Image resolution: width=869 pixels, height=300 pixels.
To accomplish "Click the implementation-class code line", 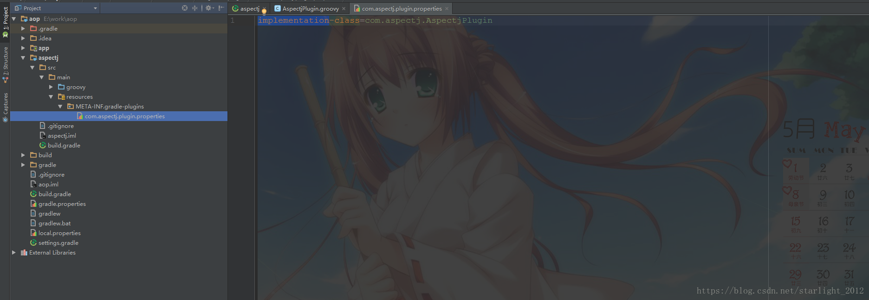I will point(375,20).
